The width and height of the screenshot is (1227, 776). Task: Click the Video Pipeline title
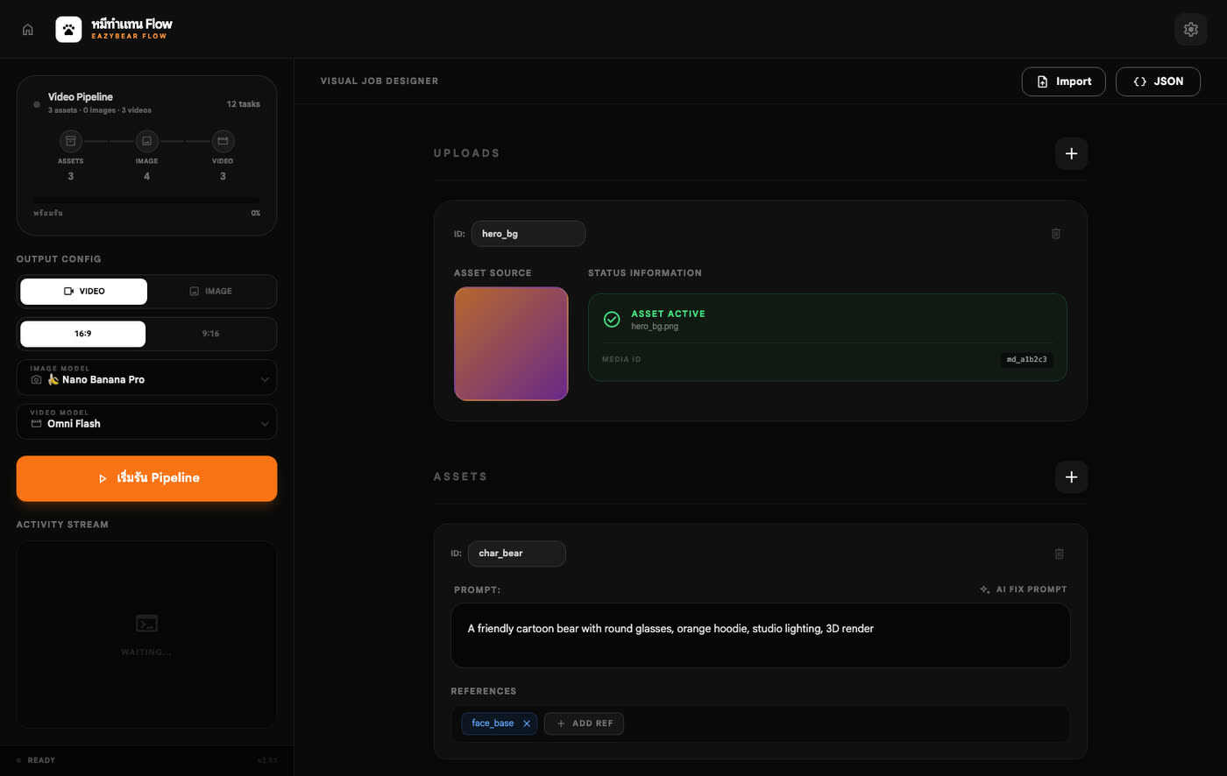coord(81,97)
